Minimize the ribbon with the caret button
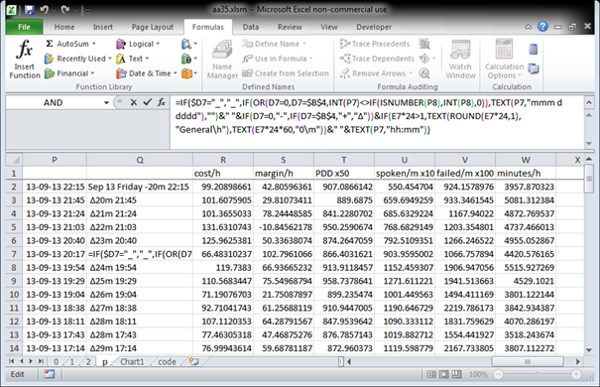 (x=528, y=27)
